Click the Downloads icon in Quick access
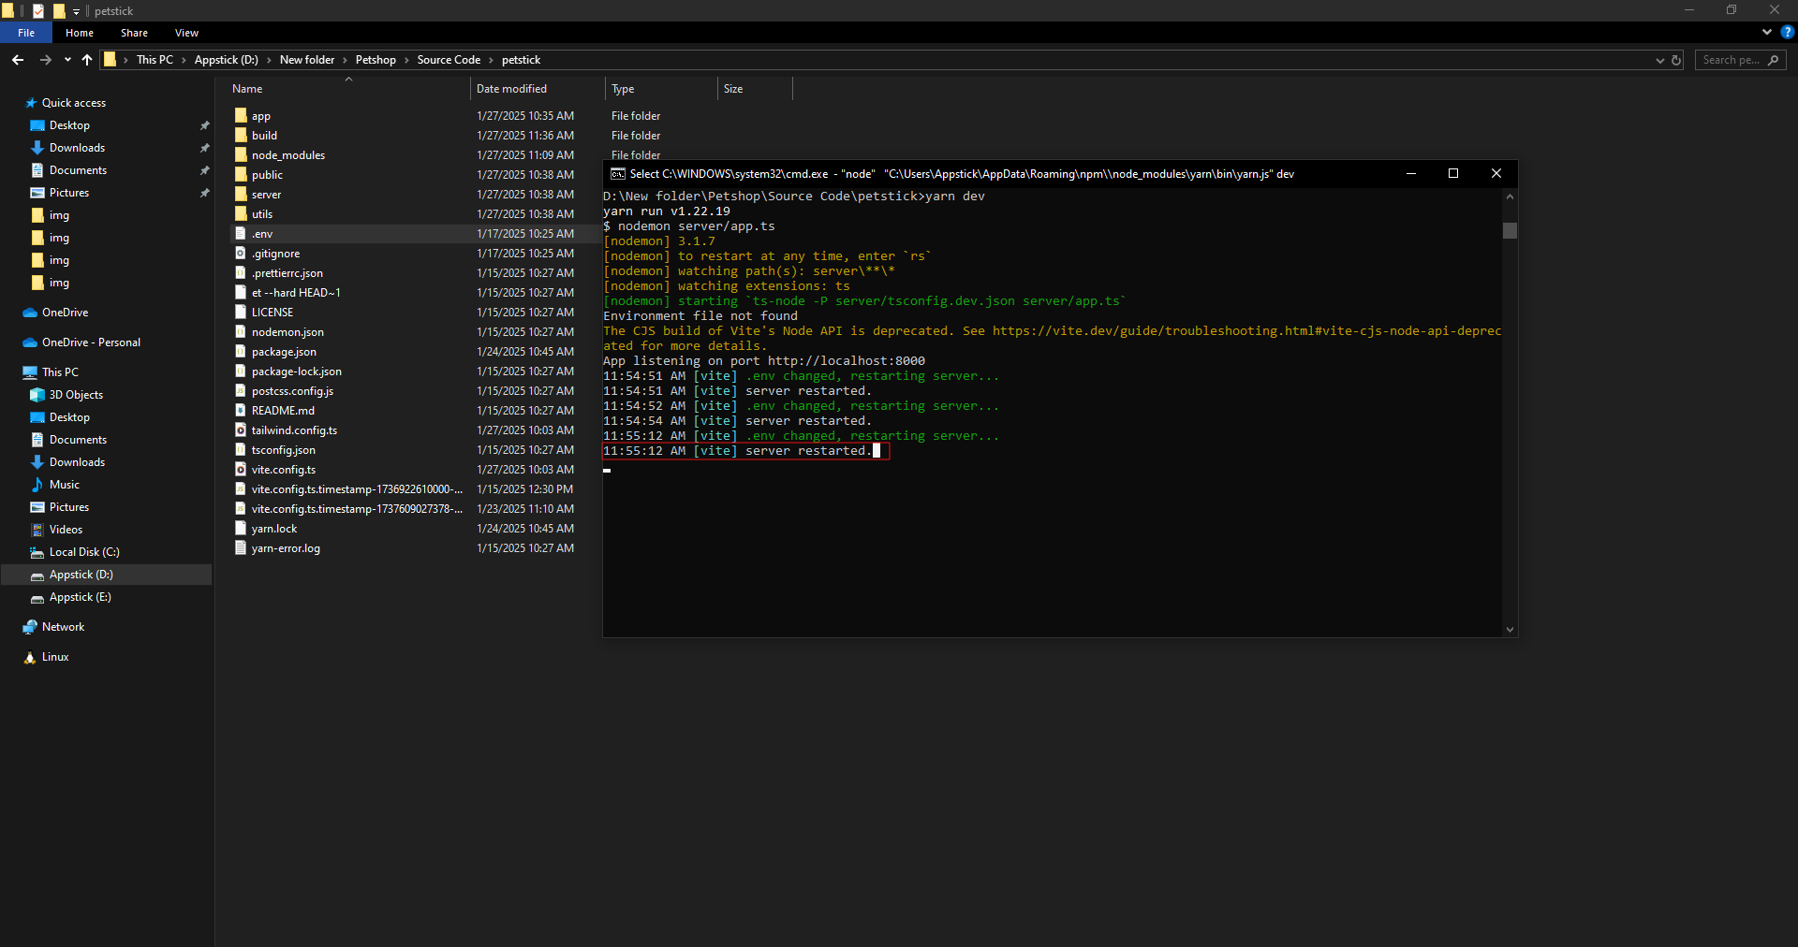Image resolution: width=1798 pixels, height=947 pixels. [x=37, y=148]
